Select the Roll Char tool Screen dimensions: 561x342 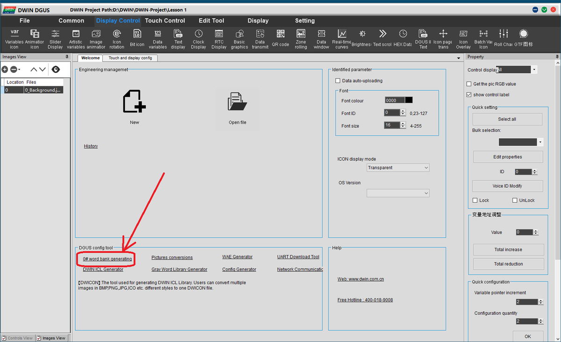[503, 38]
